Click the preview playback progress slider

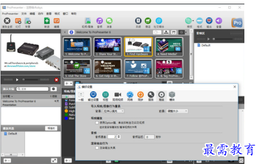31,80
